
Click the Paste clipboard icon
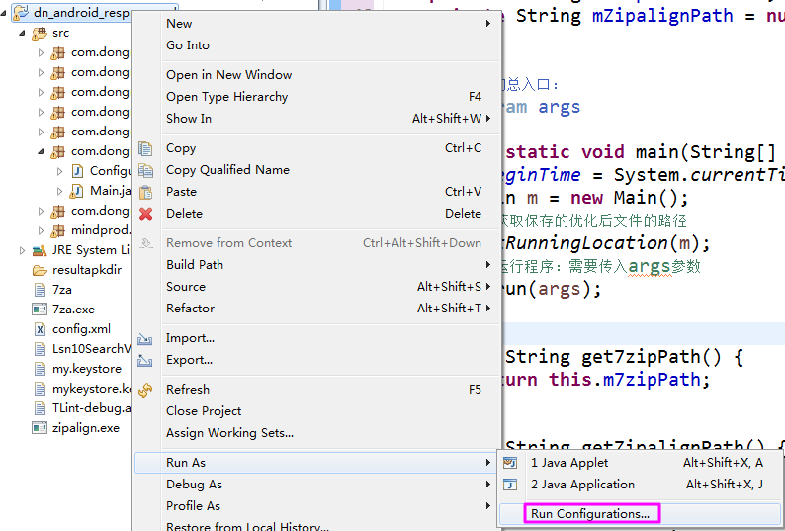[x=146, y=192]
